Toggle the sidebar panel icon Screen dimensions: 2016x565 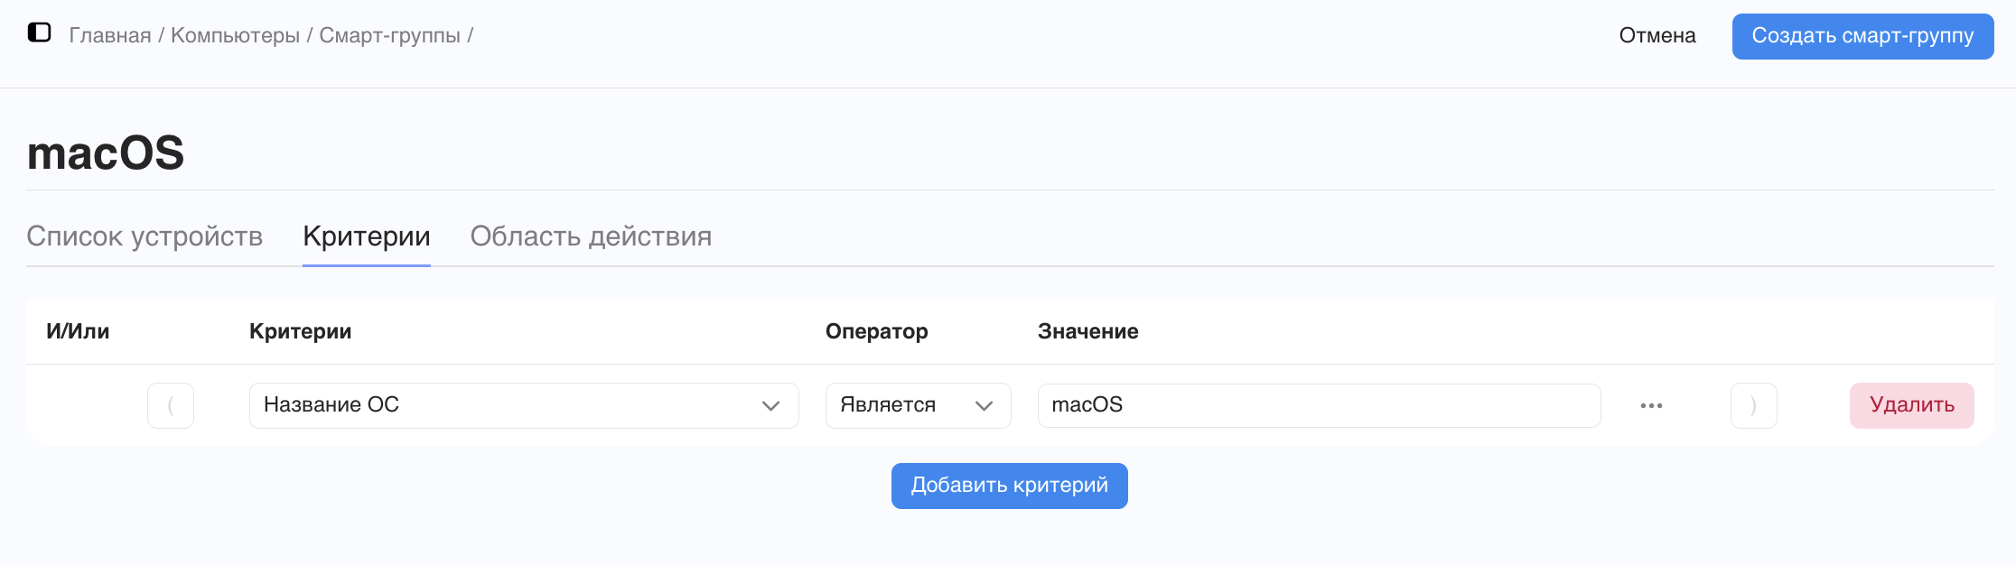pyautogui.click(x=39, y=33)
